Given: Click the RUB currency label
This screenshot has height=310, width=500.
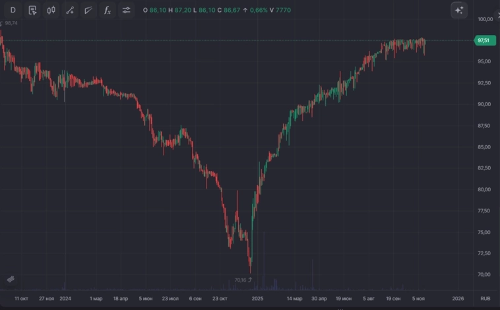Looking at the screenshot, I should click(485, 298).
